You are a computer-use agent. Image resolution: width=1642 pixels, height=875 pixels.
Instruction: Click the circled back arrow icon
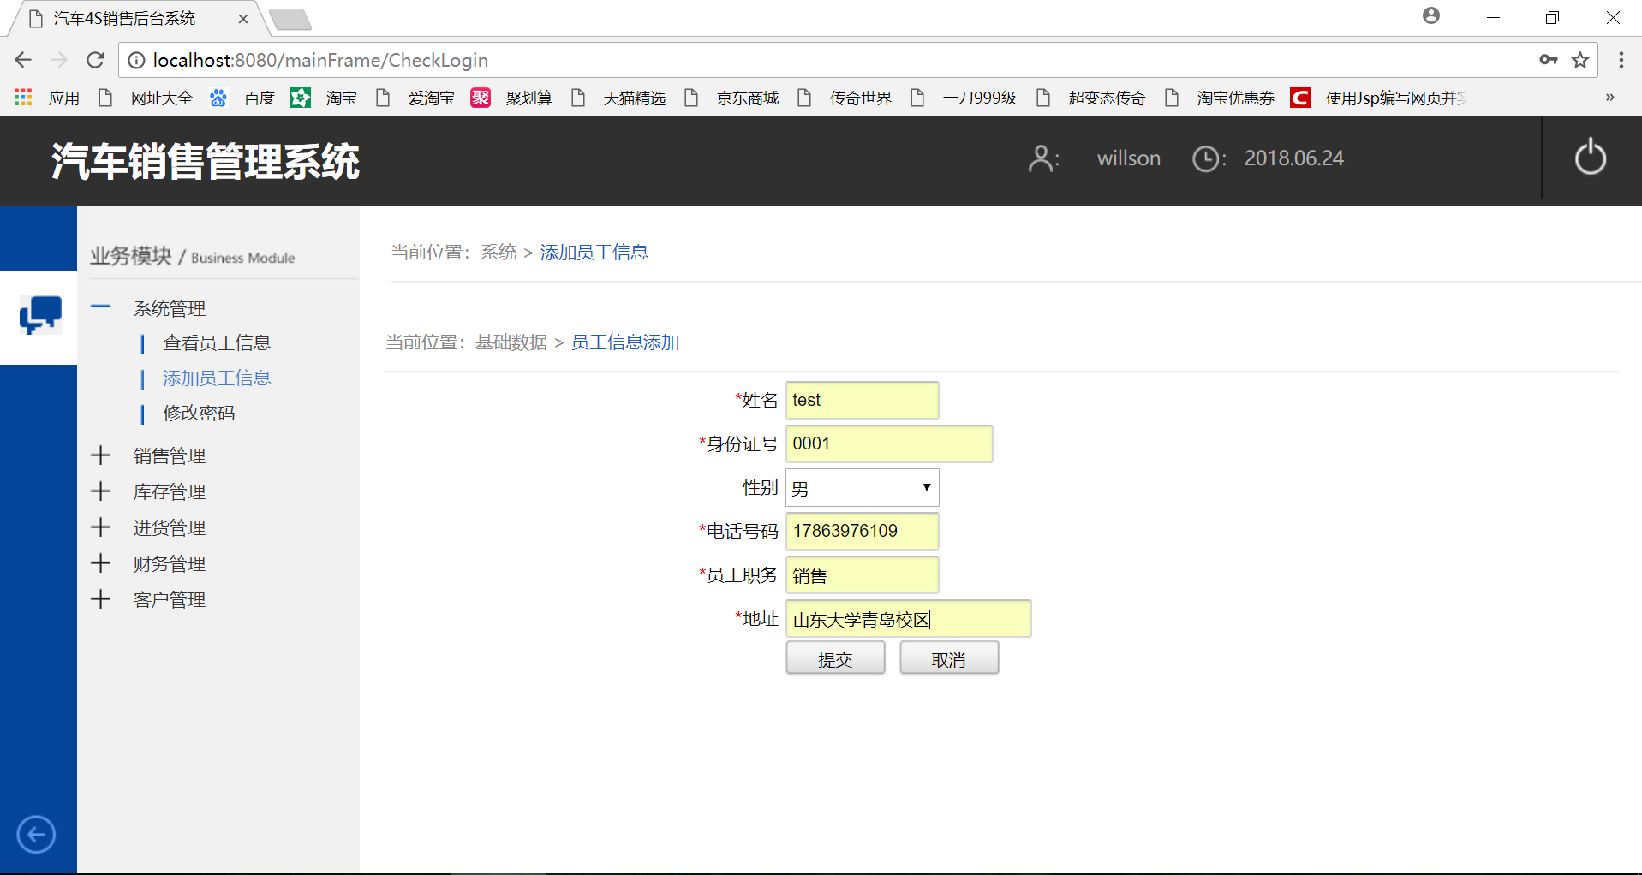36,835
